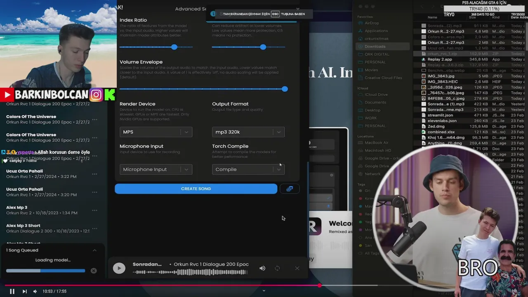Open Documents in Finder sidebar
The width and height of the screenshot is (528, 297).
click(x=375, y=102)
